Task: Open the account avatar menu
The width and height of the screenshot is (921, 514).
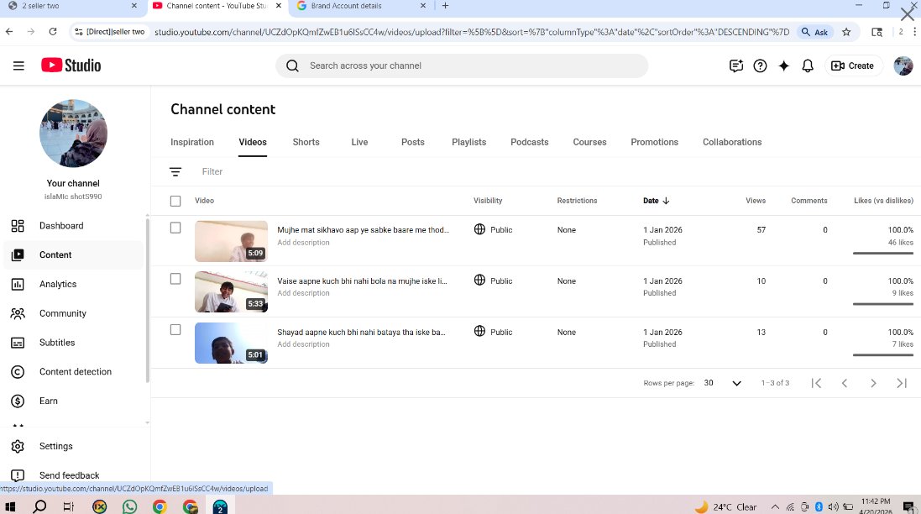Action: coord(903,66)
